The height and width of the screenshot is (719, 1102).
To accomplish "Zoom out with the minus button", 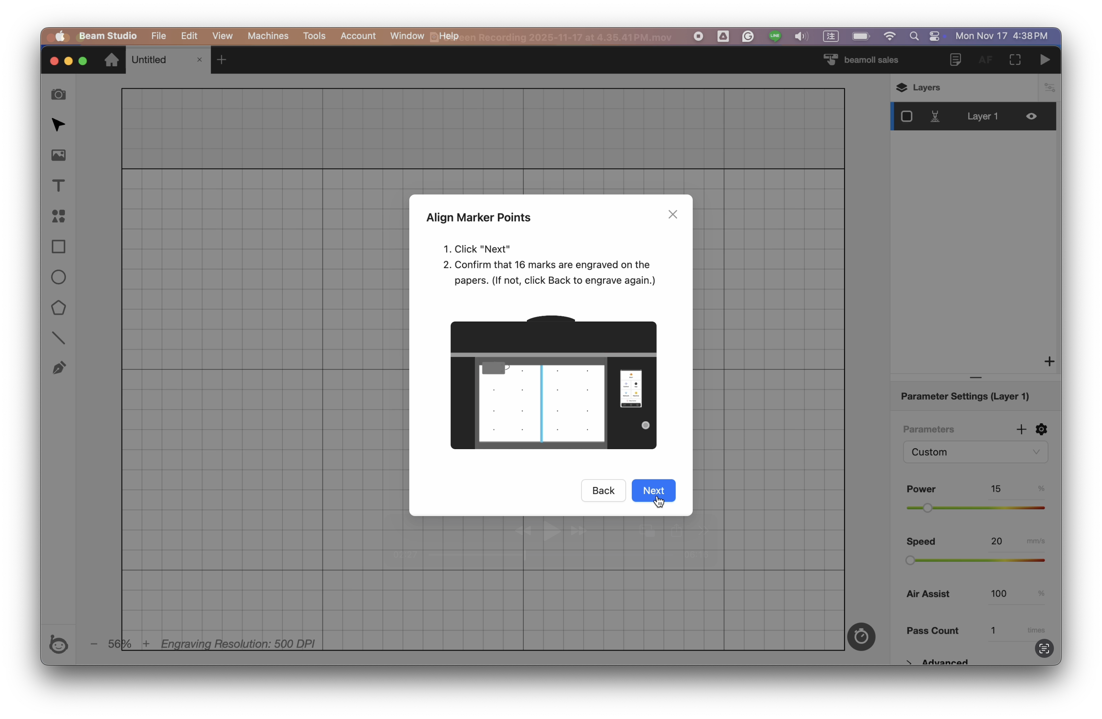I will pyautogui.click(x=94, y=644).
